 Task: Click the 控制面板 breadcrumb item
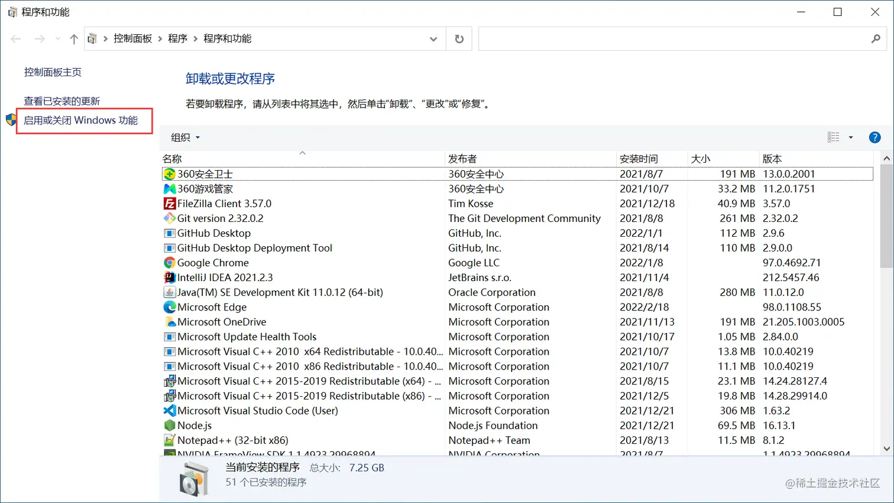tap(132, 39)
